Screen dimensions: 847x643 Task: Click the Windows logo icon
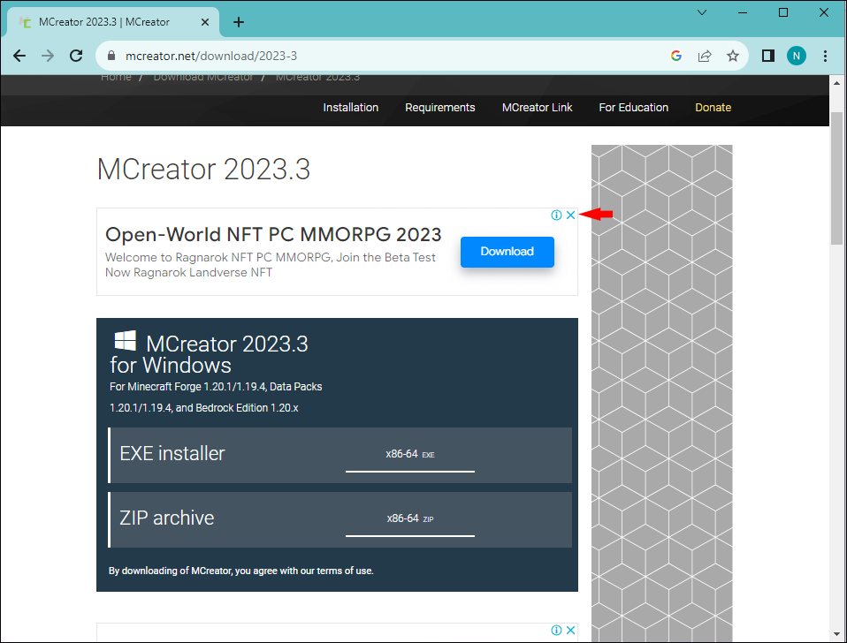click(x=126, y=340)
